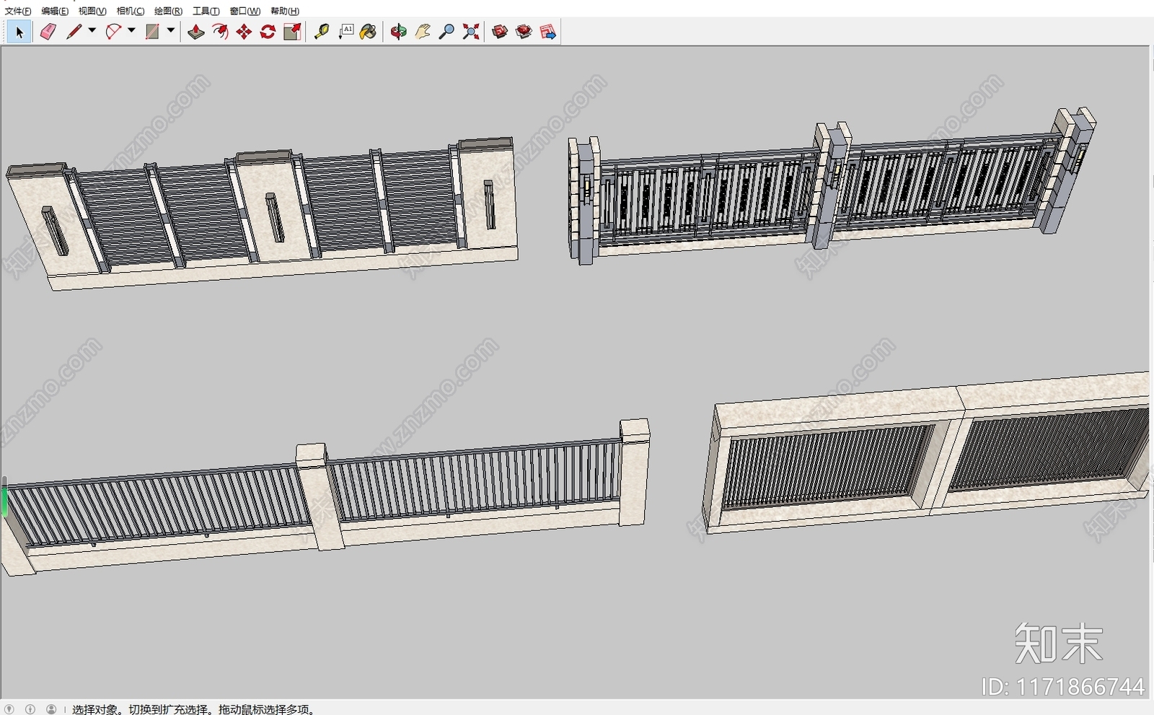Viewport: 1154px width, 715px height.
Task: Open the 工具(T) menu
Action: point(206,11)
